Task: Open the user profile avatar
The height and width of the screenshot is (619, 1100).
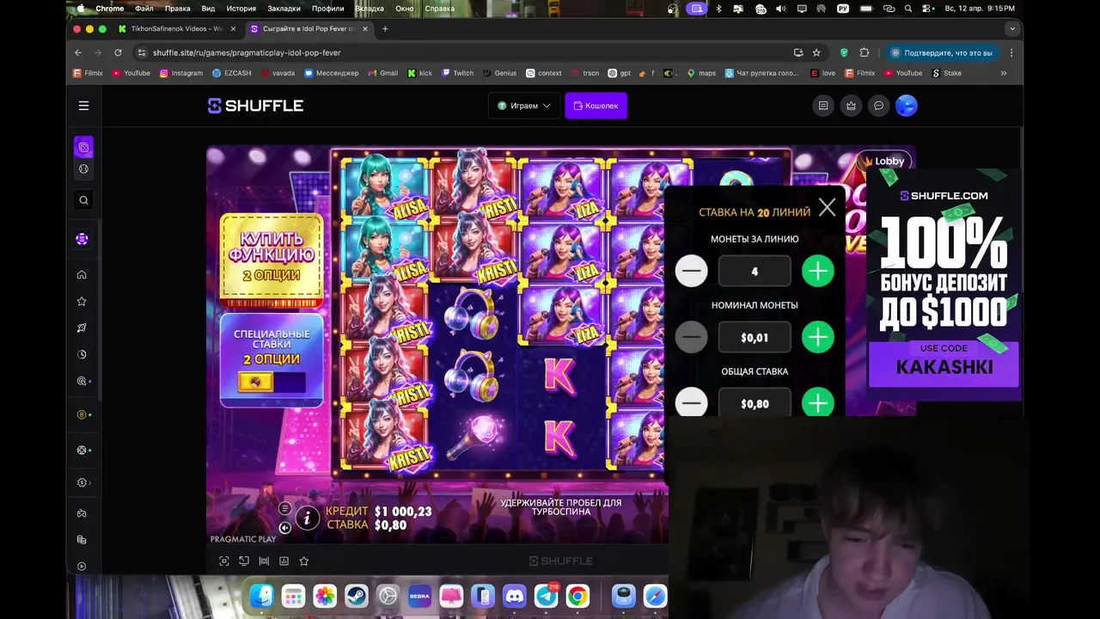Action: click(x=906, y=106)
